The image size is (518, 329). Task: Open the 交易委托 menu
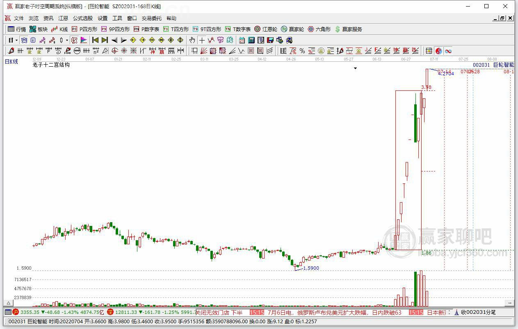152,18
